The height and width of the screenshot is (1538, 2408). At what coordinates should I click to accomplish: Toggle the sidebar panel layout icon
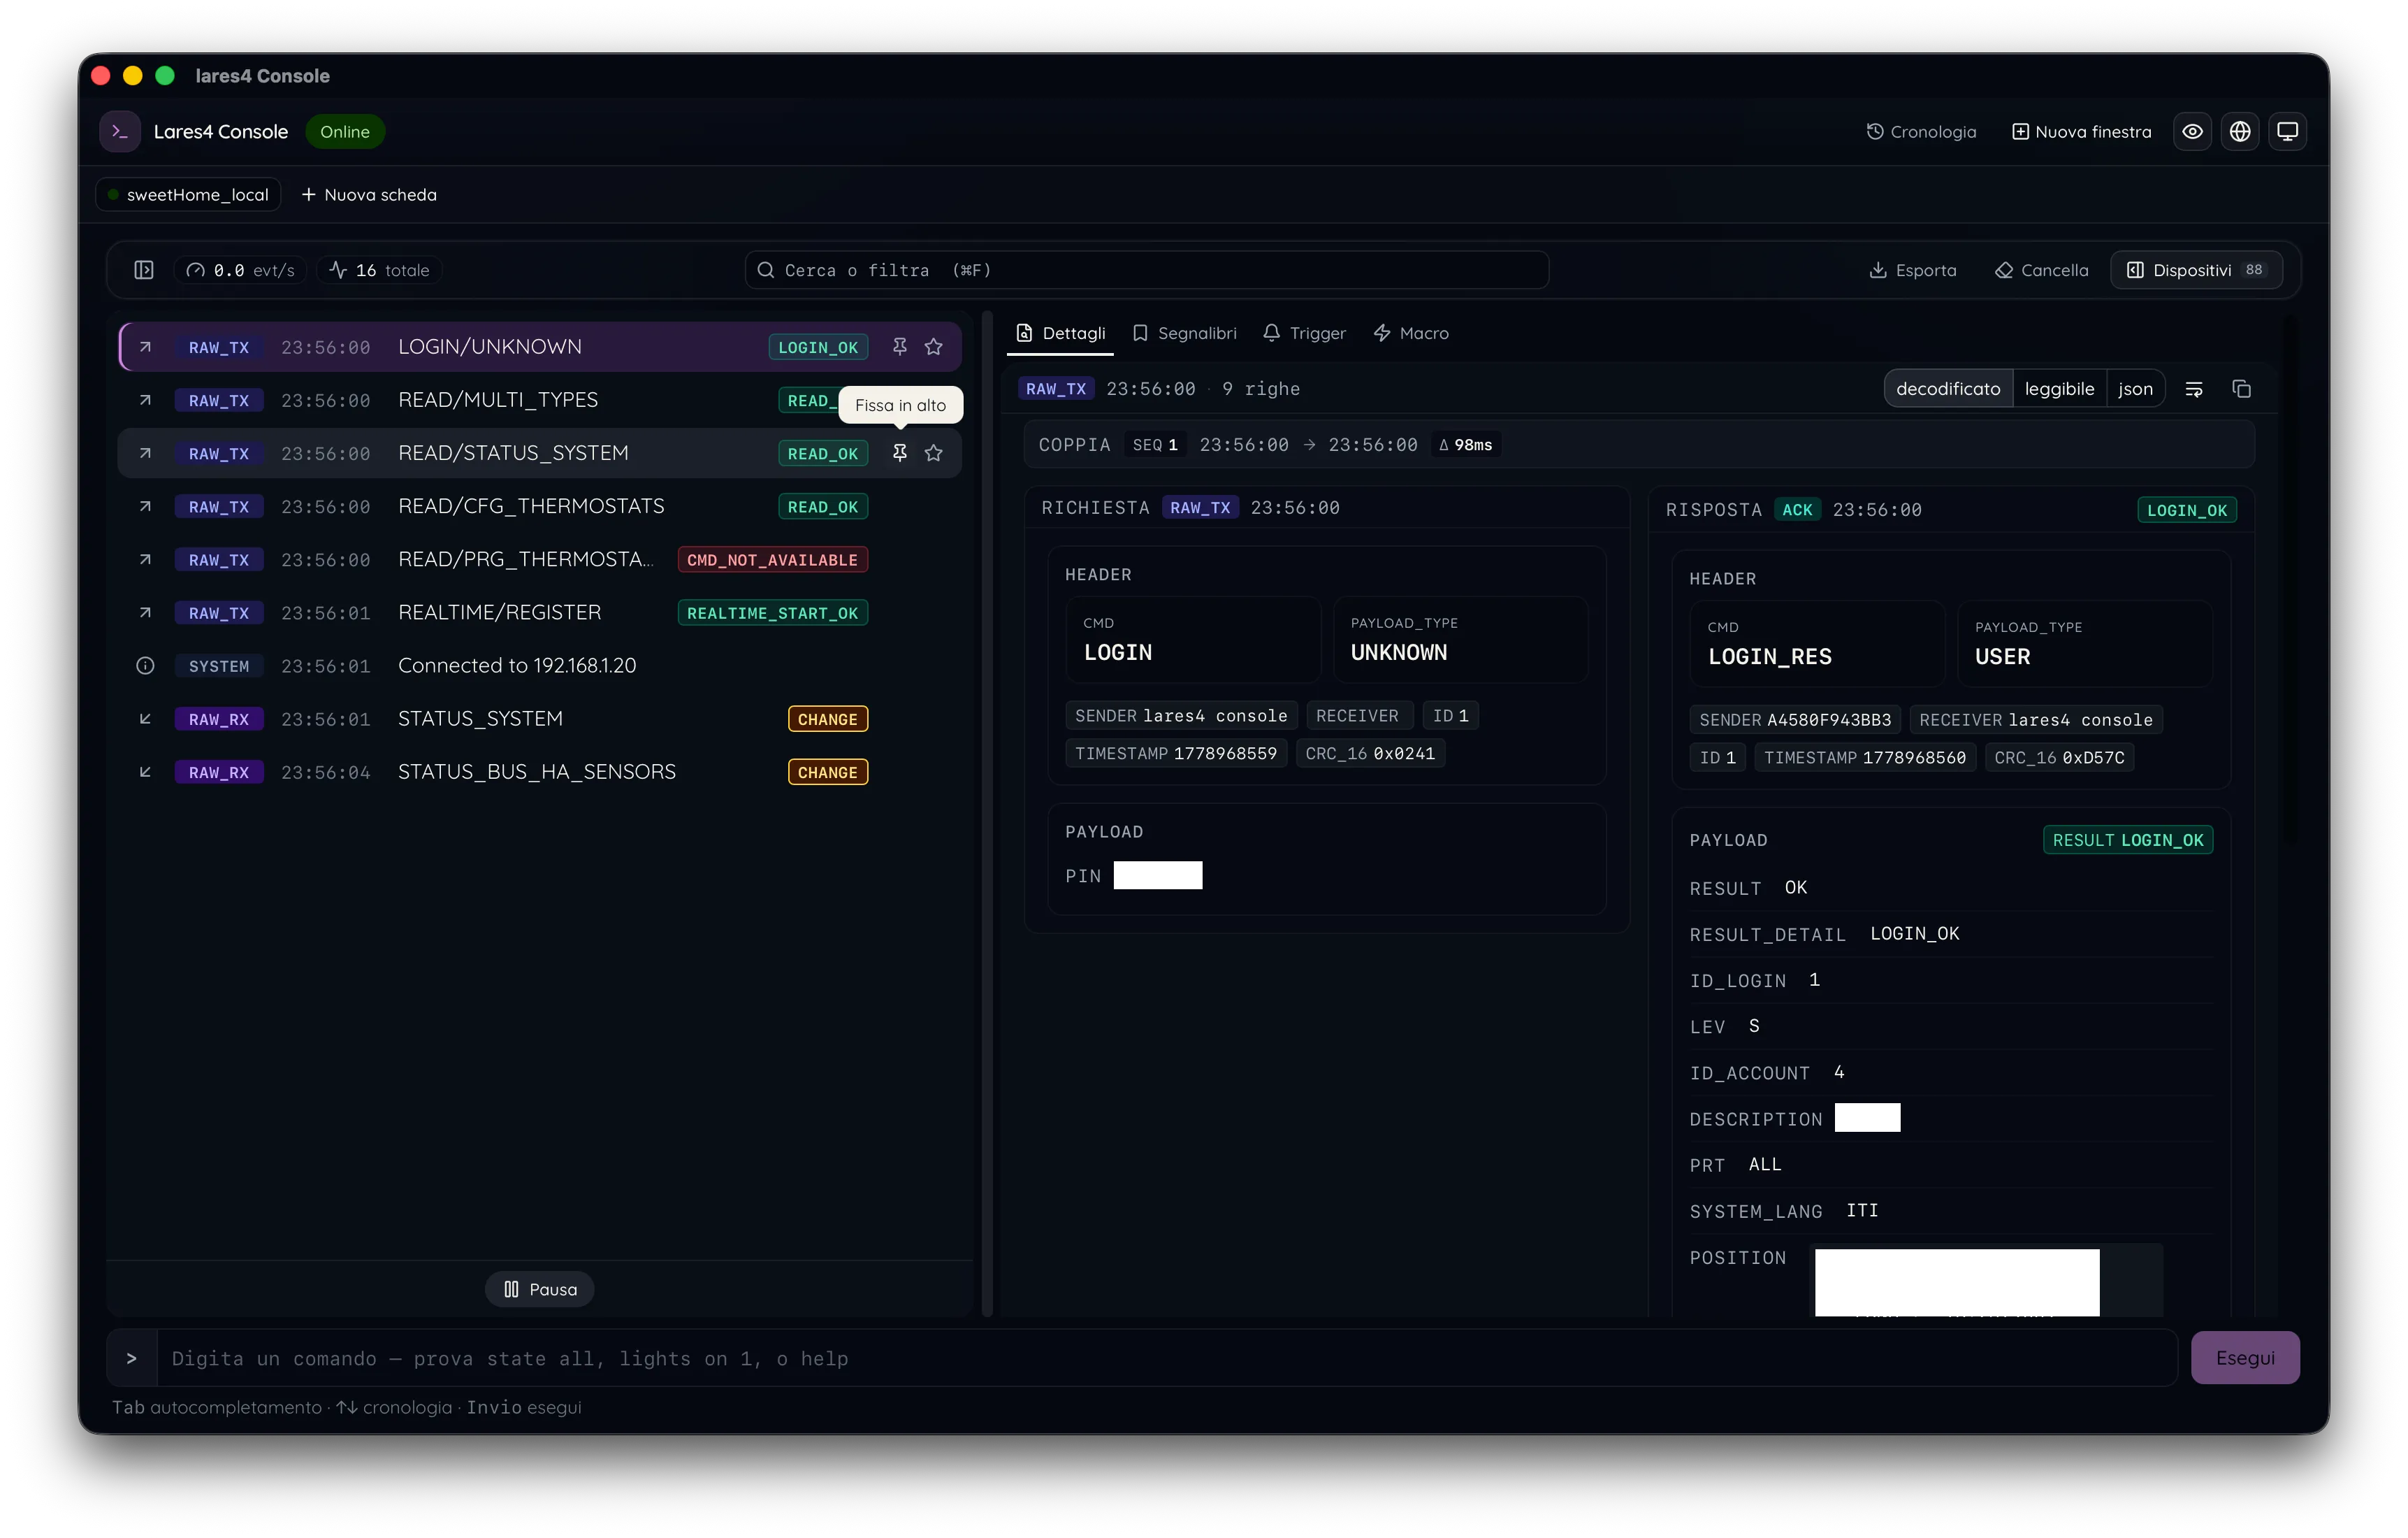pyautogui.click(x=144, y=270)
